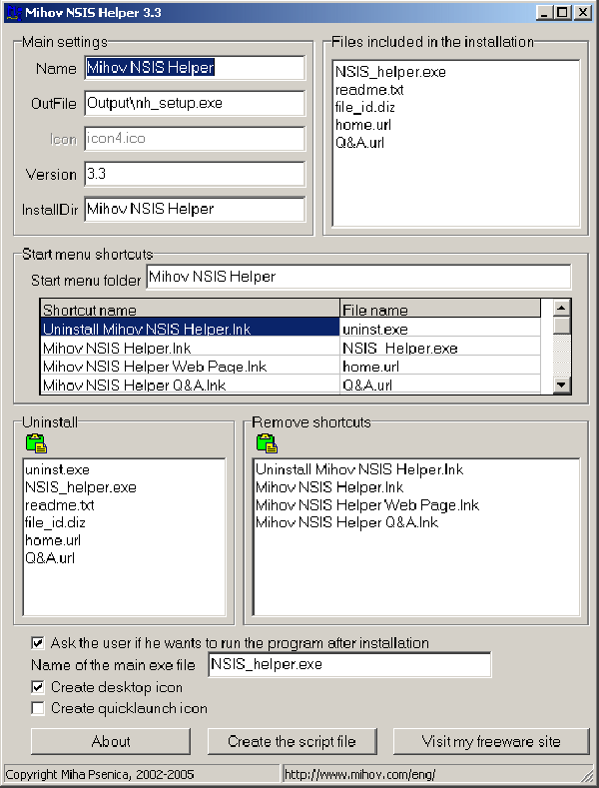Select Q&A.url in included files list
Image resolution: width=599 pixels, height=788 pixels.
[359, 143]
